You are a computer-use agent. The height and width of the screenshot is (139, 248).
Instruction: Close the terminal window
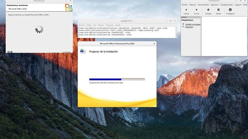(x=175, y=21)
